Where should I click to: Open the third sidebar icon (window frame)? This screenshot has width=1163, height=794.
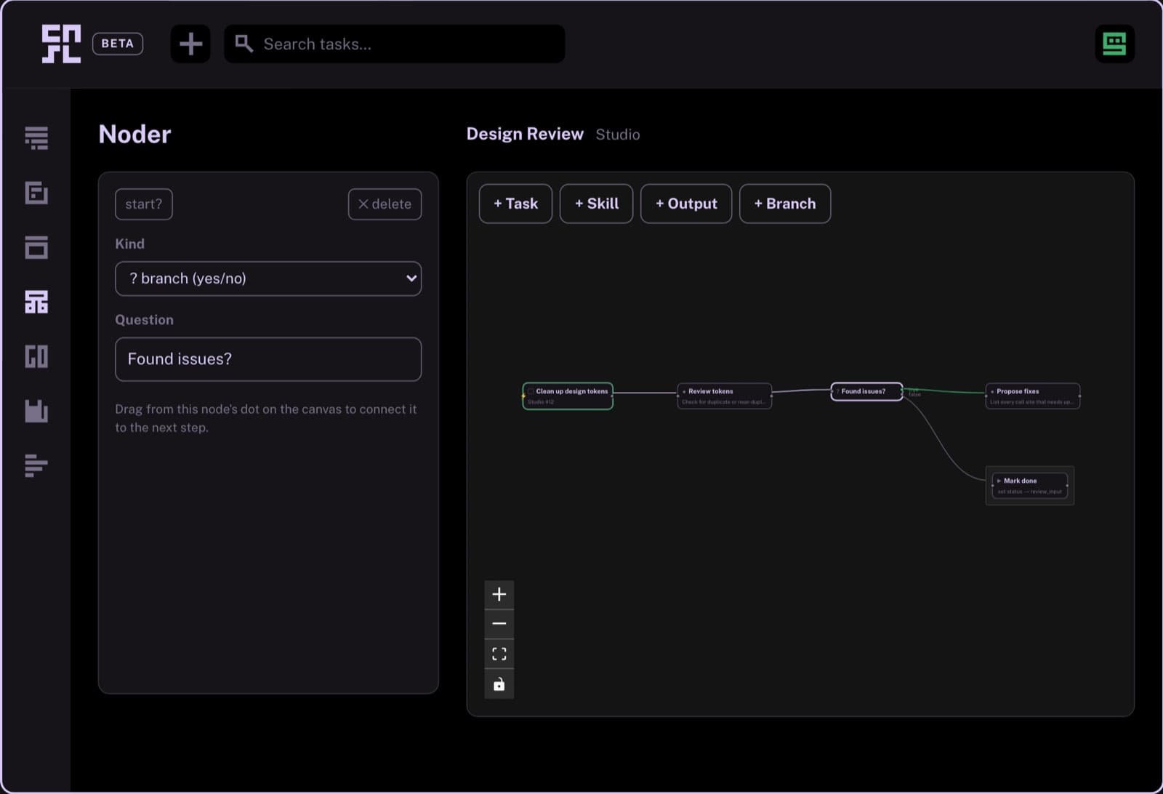click(36, 247)
